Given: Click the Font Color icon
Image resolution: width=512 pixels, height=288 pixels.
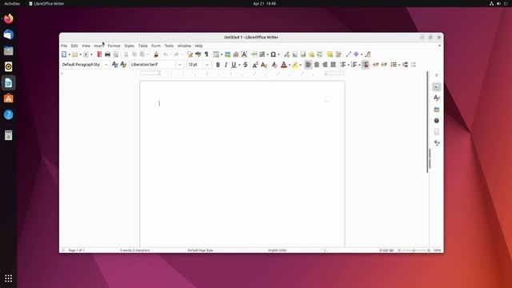Looking at the screenshot, I should (x=284, y=65).
